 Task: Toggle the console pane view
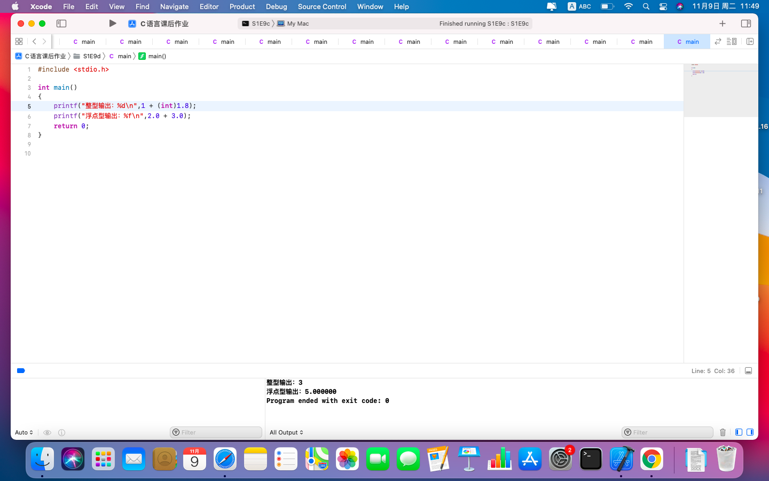coord(750,432)
